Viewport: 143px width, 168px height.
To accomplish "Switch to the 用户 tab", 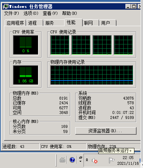I will tap(108, 23).
